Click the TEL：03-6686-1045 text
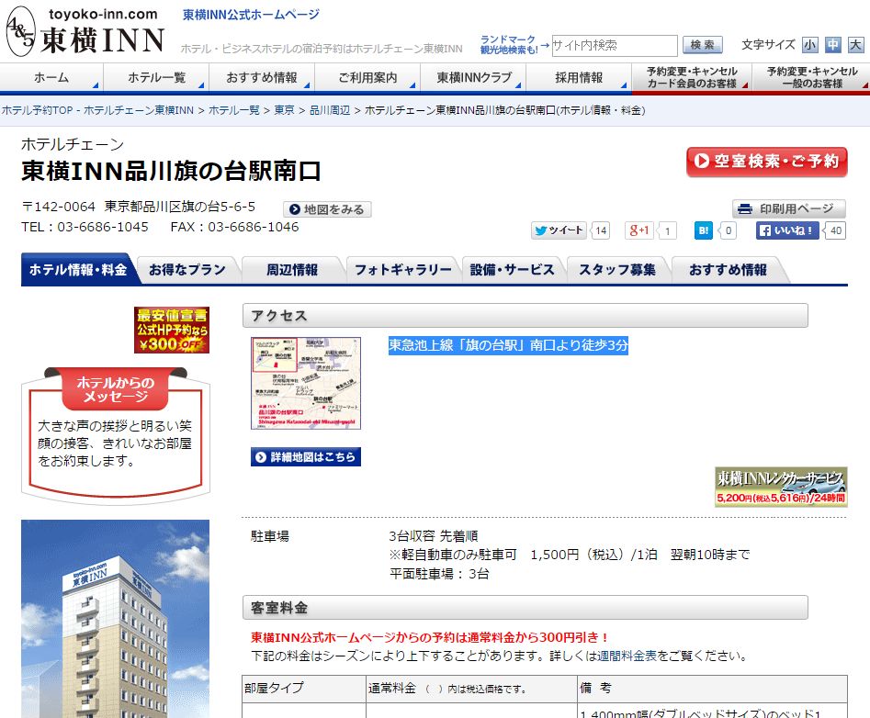The image size is (870, 718). pos(85,227)
